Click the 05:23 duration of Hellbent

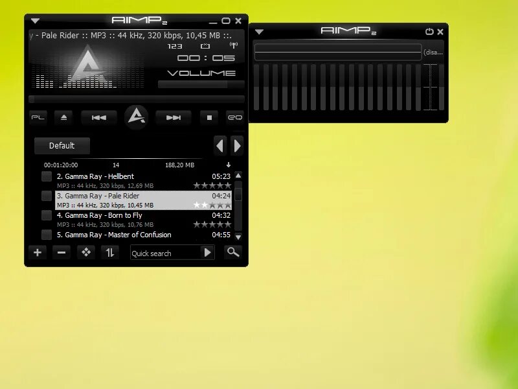(x=221, y=176)
